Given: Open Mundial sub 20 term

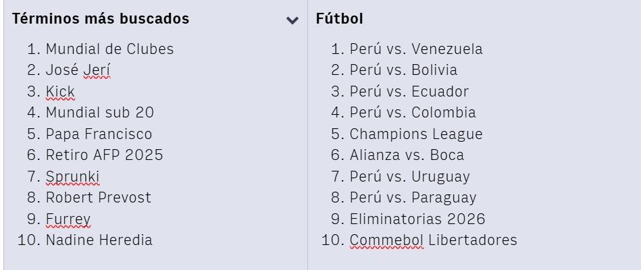Looking at the screenshot, I should coord(100,113).
